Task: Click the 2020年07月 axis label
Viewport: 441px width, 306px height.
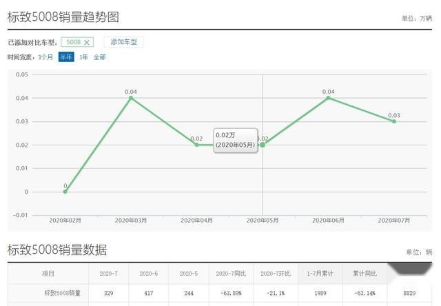Action: tap(394, 221)
